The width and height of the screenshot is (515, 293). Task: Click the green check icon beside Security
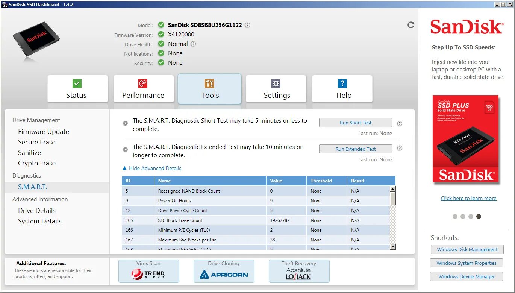161,63
